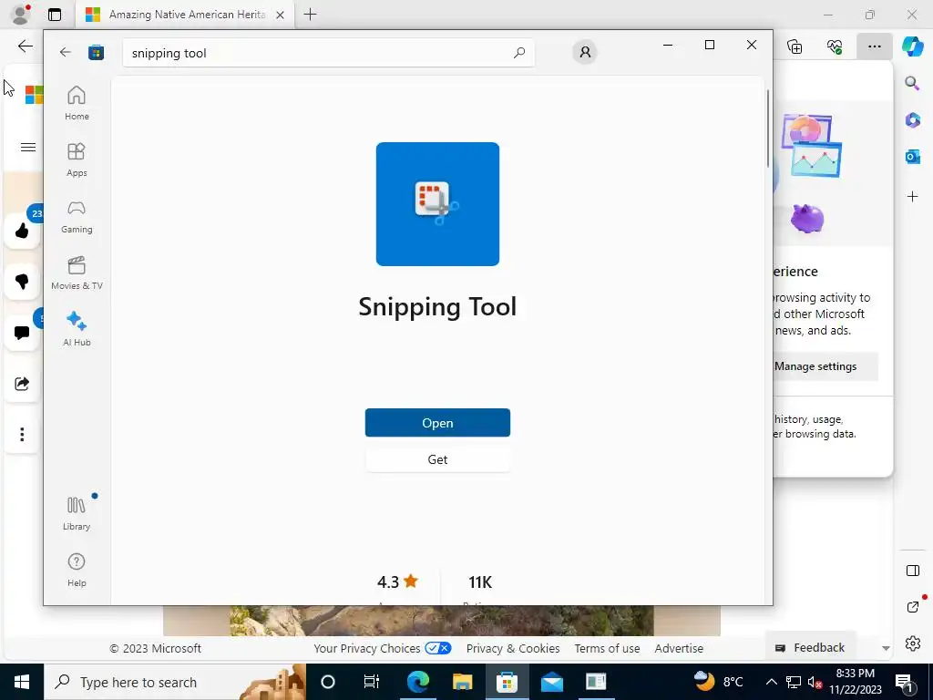
Task: Expand the arrow next to Feedback
Action: point(886,648)
